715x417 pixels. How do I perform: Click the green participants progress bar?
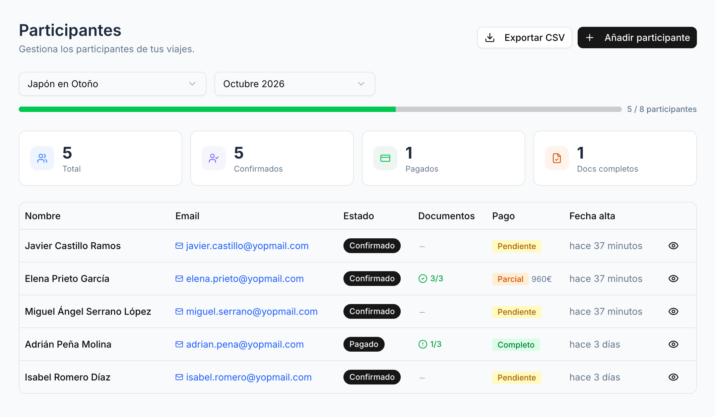pos(207,109)
